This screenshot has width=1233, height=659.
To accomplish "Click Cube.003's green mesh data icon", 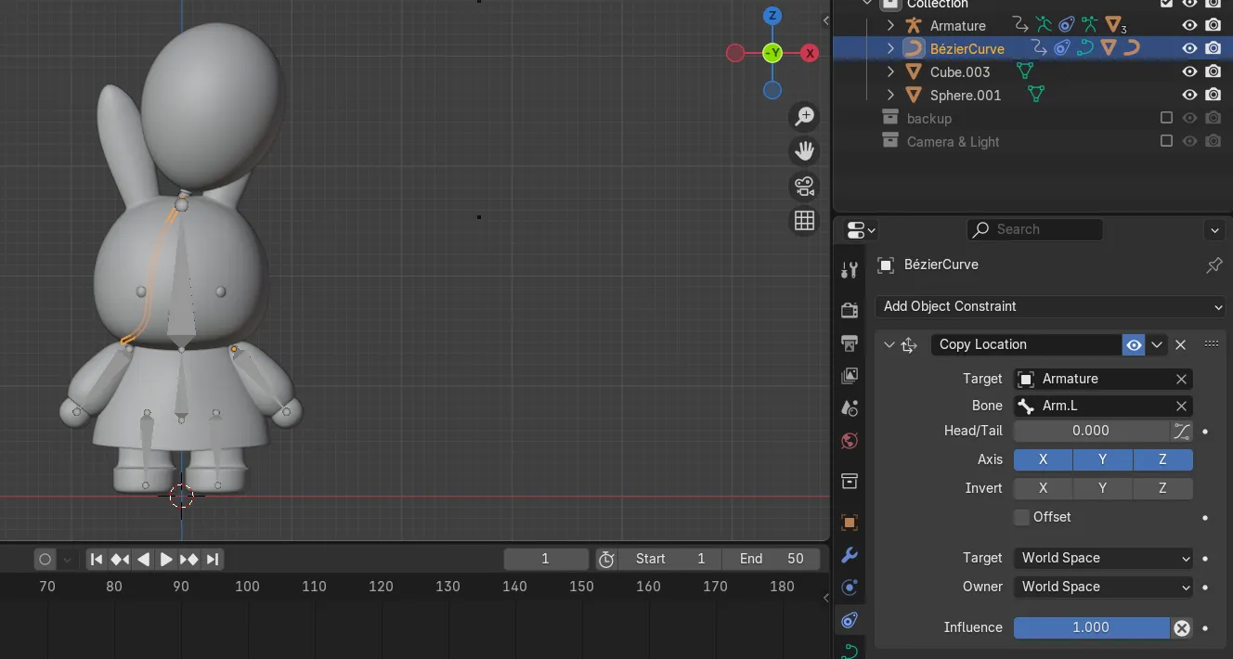I will [x=1025, y=71].
